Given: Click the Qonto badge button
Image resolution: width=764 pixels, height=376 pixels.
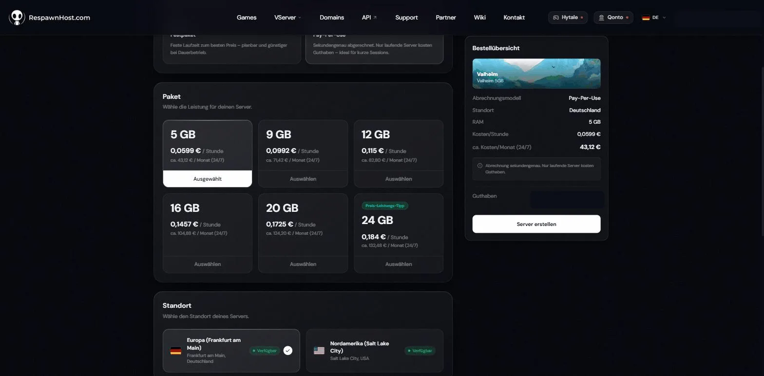Looking at the screenshot, I should click(613, 18).
